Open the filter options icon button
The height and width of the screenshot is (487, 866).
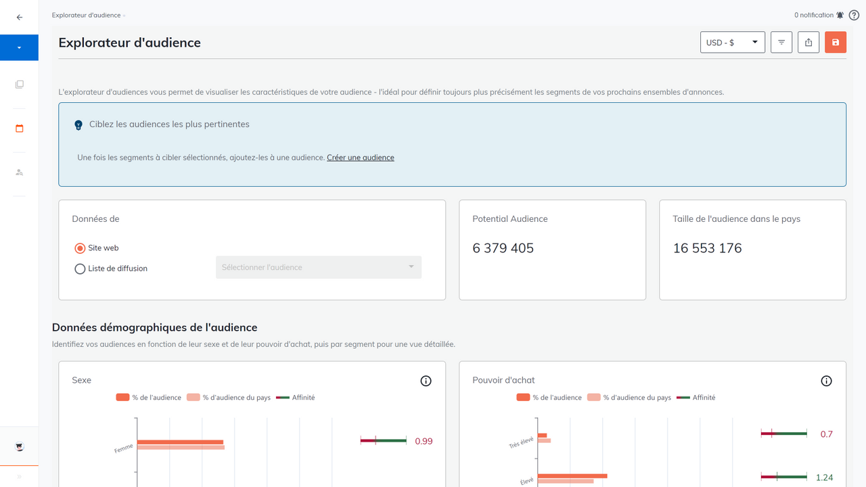[x=781, y=42]
